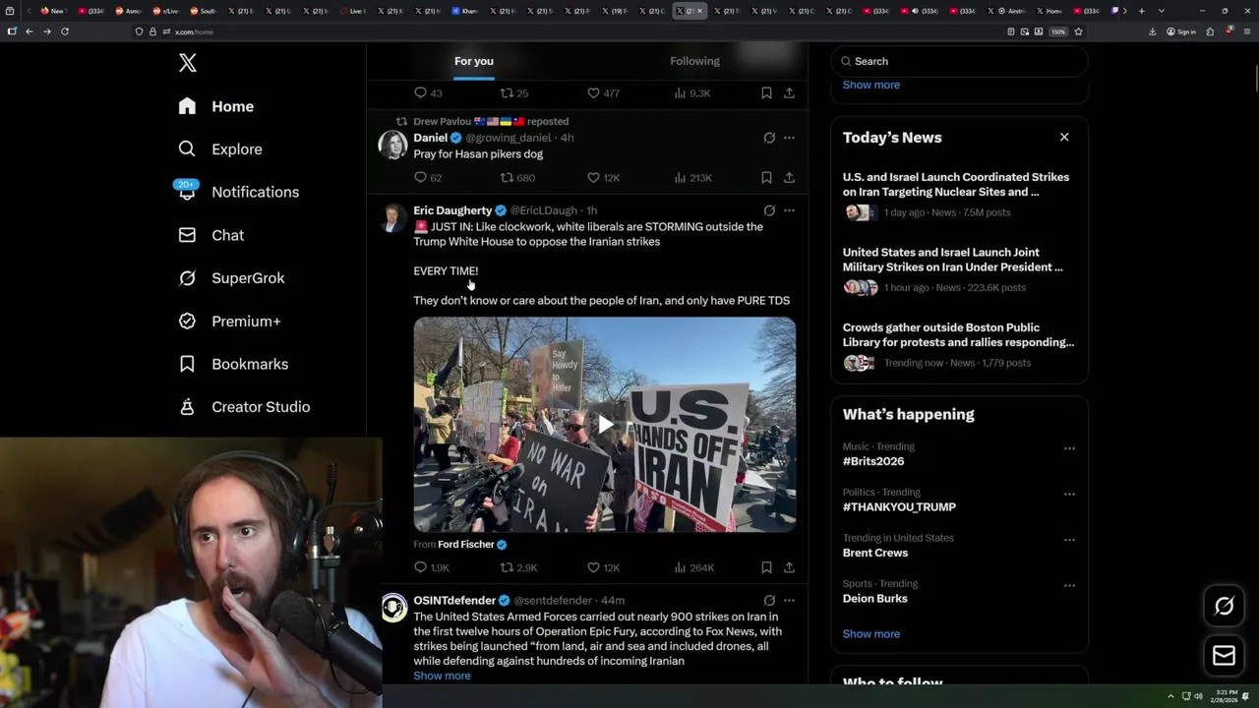The image size is (1259, 708).
Task: Open more options for Deion Burks trend
Action: point(1069,585)
